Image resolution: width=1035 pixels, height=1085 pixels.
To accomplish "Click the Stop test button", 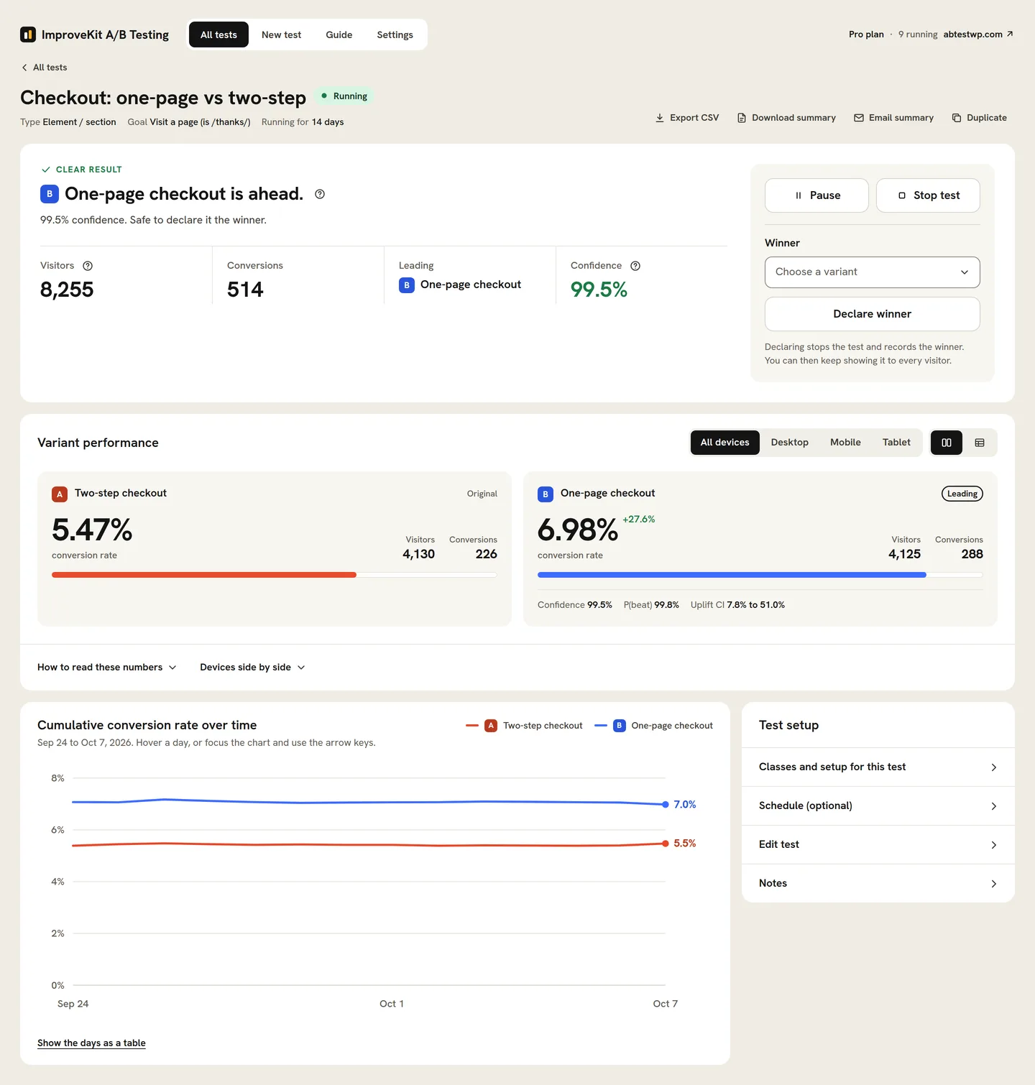I will pos(928,195).
